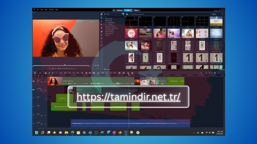Switch to Timeline view icon
This screenshot has height=144, width=257.
tap(40, 73)
